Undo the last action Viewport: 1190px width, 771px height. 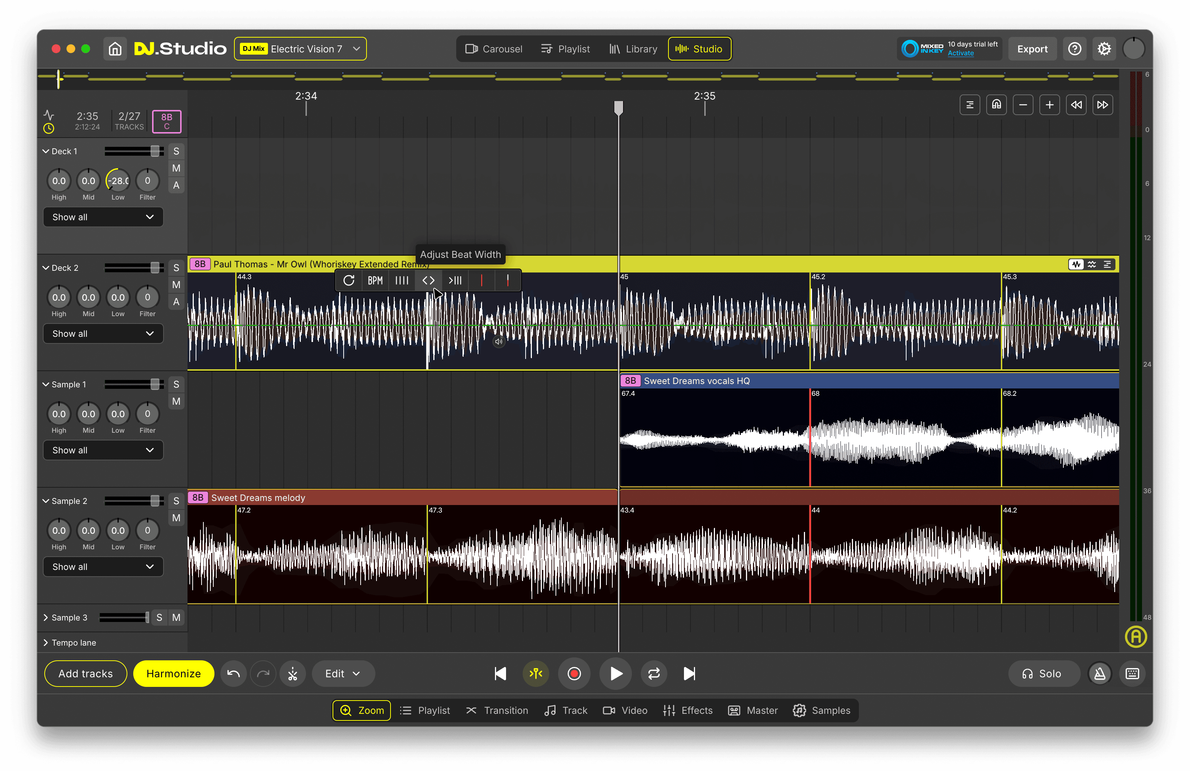pyautogui.click(x=234, y=674)
